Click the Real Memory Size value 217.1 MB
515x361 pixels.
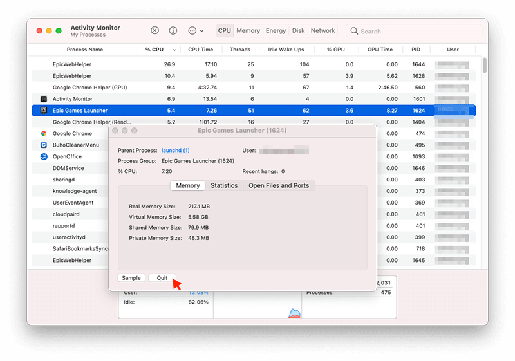click(x=199, y=207)
